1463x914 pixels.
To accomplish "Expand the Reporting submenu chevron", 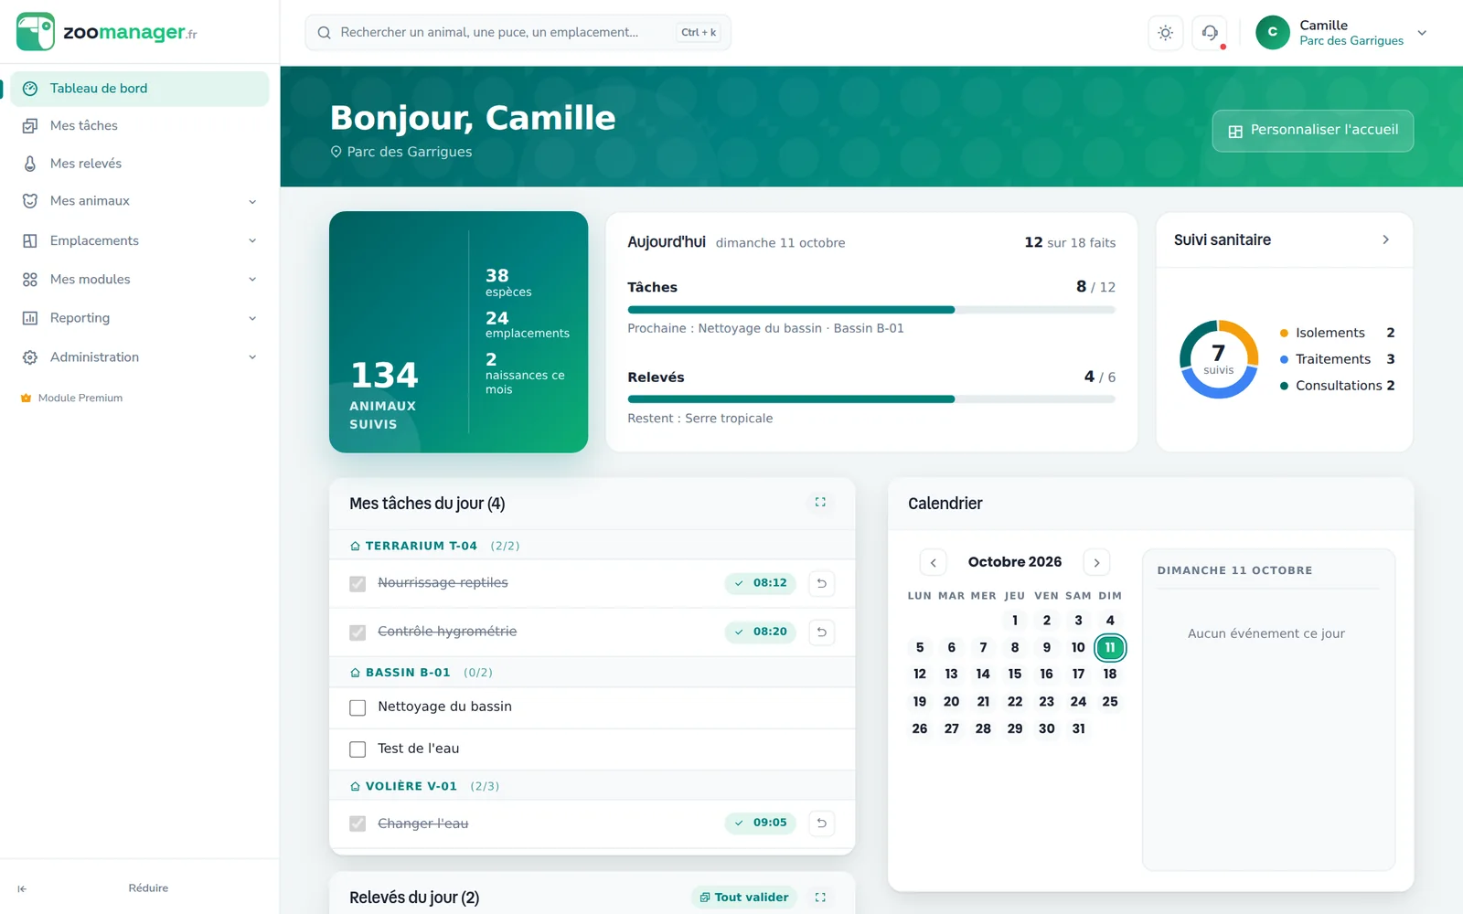I will tap(252, 318).
